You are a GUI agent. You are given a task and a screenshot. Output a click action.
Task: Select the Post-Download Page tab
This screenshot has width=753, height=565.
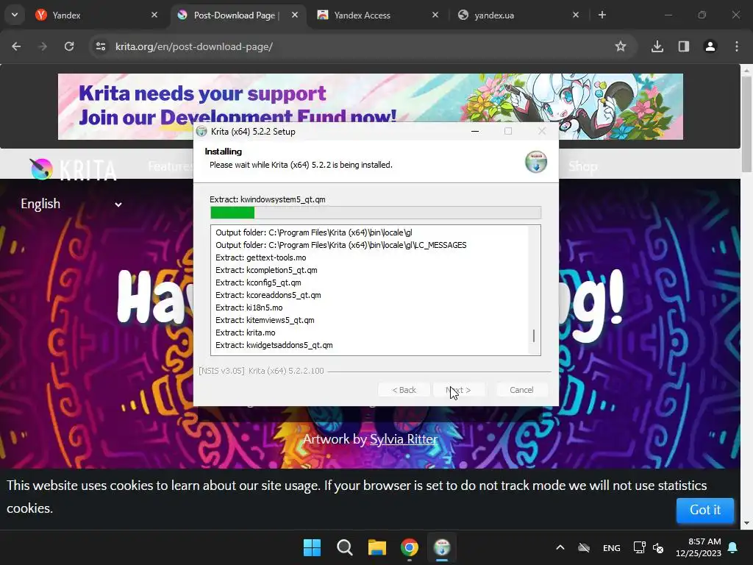(x=238, y=15)
